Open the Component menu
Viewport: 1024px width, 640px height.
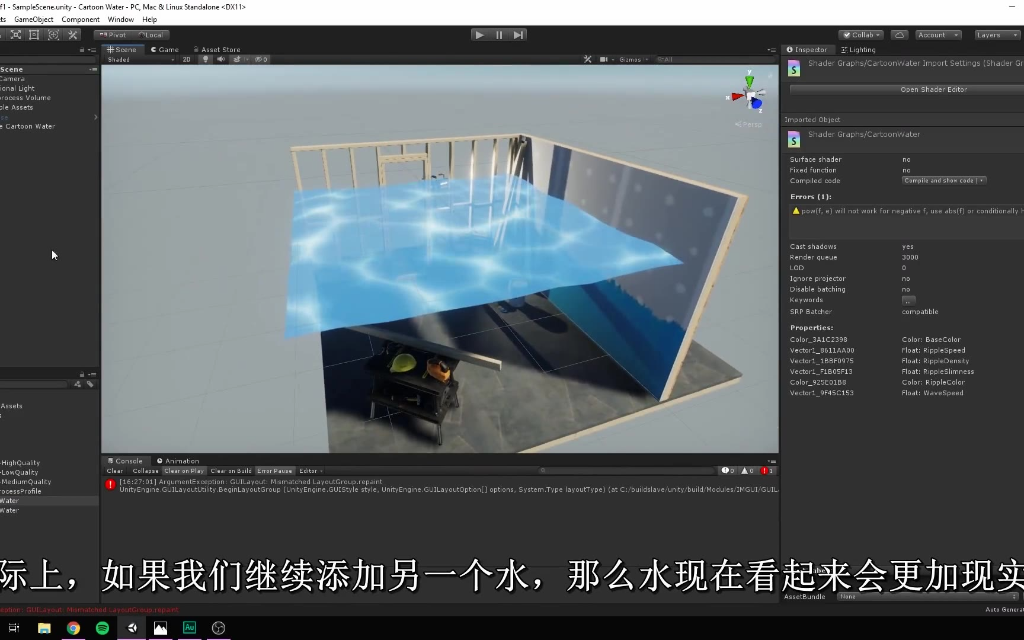(x=81, y=20)
